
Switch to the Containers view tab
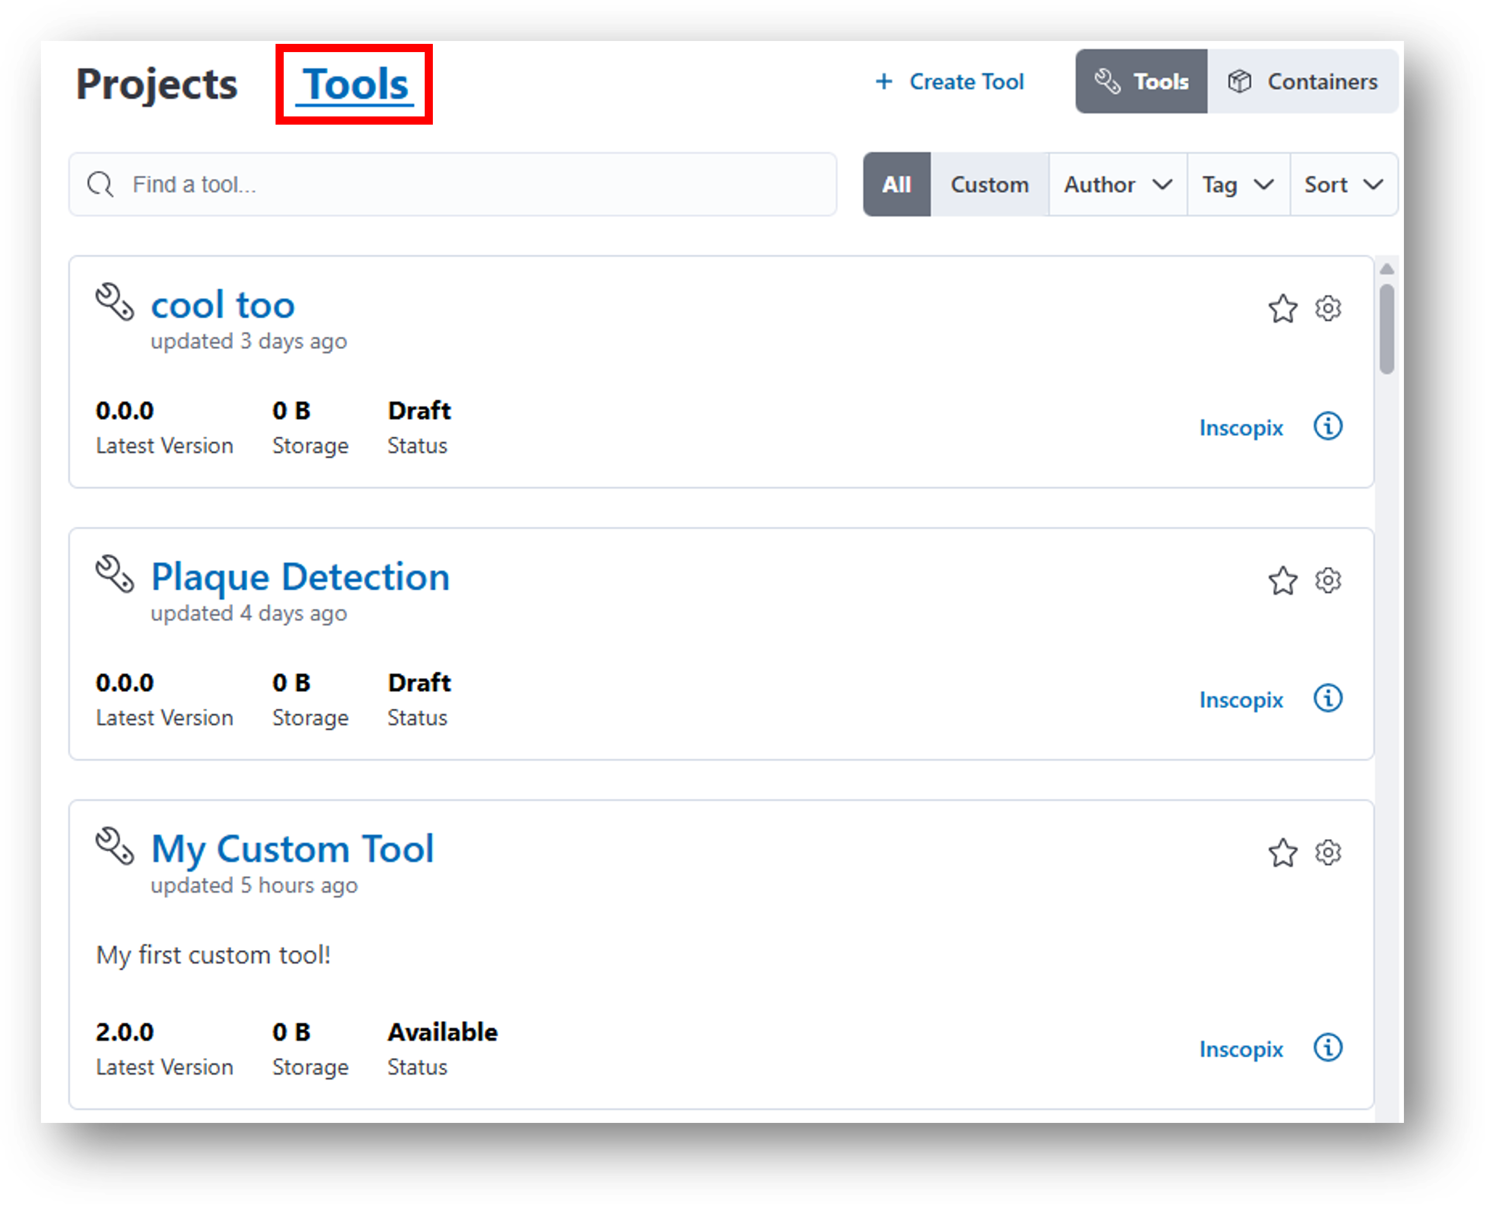[x=1302, y=82]
